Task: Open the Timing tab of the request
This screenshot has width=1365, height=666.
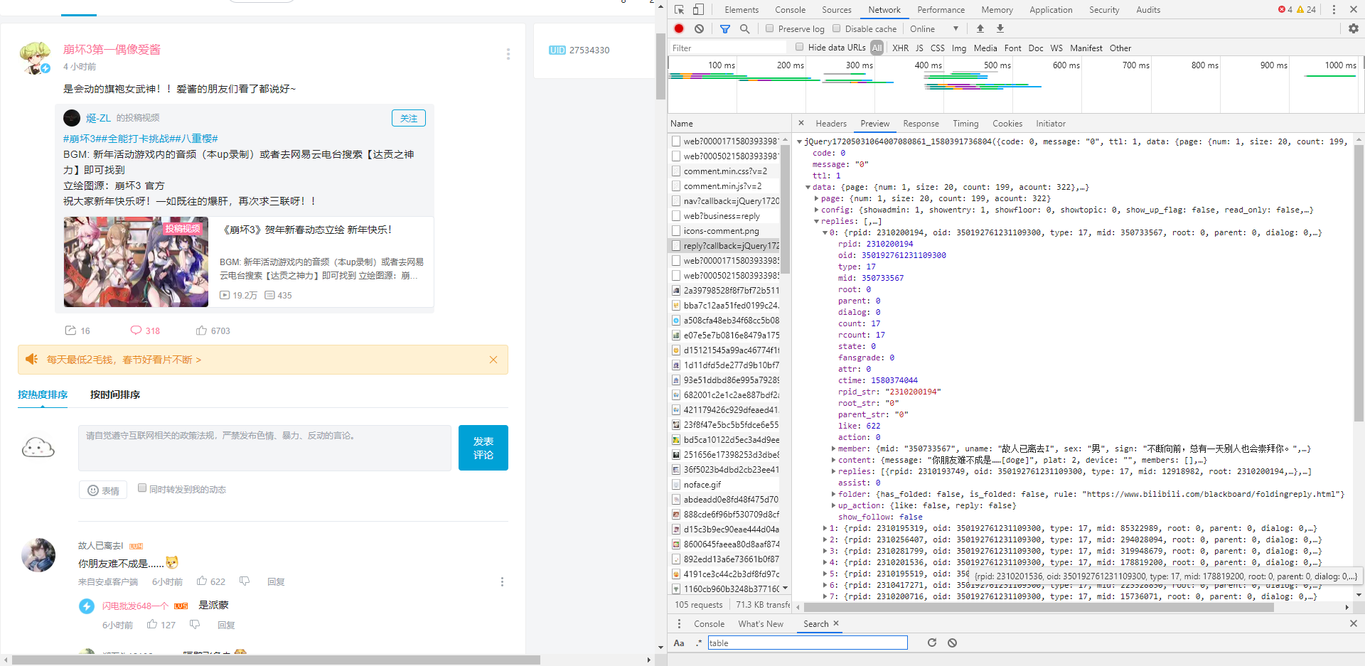Action: click(x=965, y=123)
